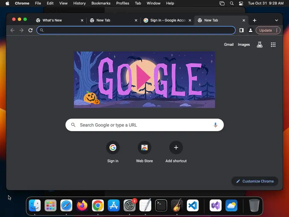Viewport: 289px width, 217px height.
Task: Open the Images link
Action: coord(244,44)
